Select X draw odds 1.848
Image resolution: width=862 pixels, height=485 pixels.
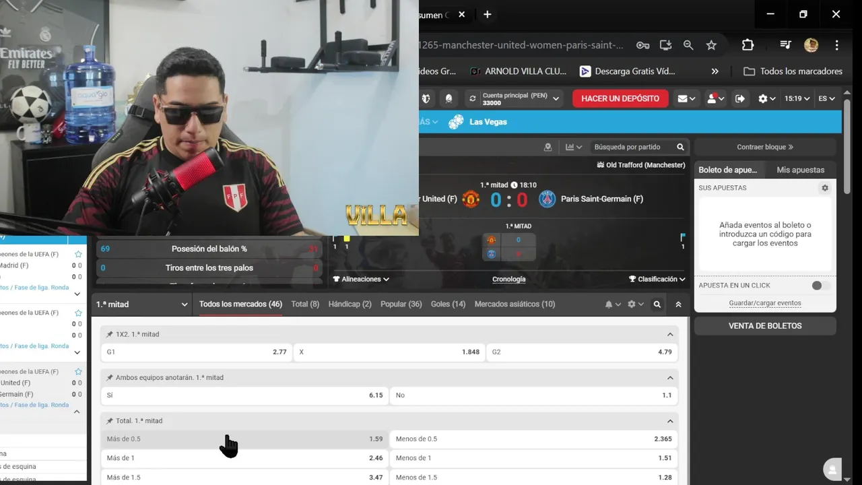click(389, 352)
